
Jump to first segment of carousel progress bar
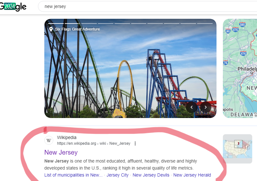coord(56,24)
